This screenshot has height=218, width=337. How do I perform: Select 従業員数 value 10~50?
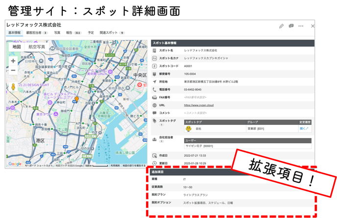tap(188, 187)
